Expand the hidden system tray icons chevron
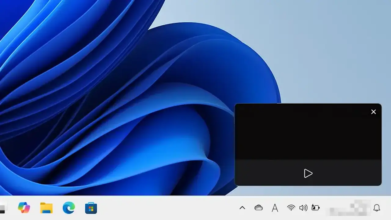The width and height of the screenshot is (391, 220). coord(242,208)
